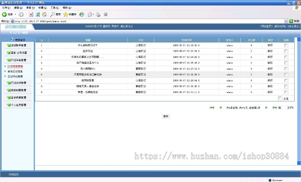Viewport: 301px width, 182px height.
Task: Tick the 全选 select-all checkbox
Action: click(280, 98)
